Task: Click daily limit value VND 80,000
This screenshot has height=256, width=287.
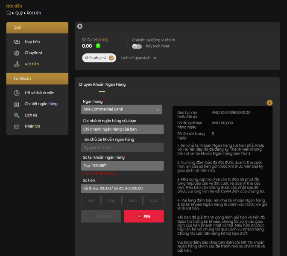Action: 222,123
